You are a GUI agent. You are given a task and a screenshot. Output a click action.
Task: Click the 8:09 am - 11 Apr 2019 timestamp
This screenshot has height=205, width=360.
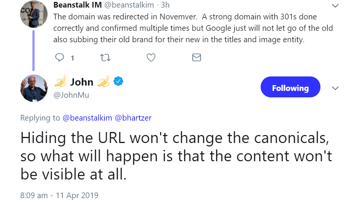pyautogui.click(x=59, y=195)
